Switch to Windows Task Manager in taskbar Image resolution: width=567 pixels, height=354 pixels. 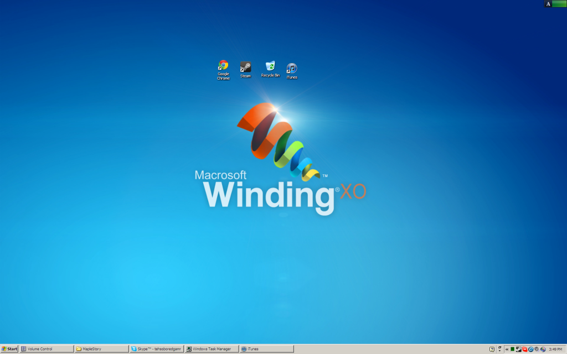coord(212,349)
